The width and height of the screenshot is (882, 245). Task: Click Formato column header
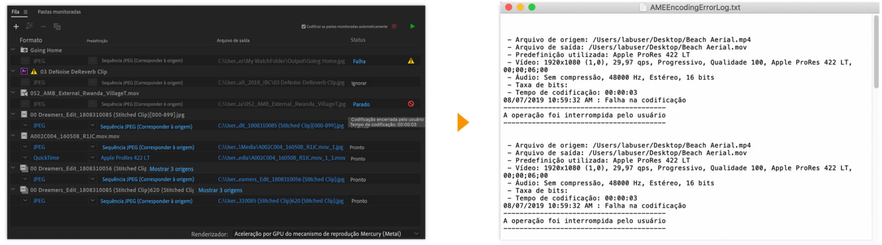click(x=31, y=40)
